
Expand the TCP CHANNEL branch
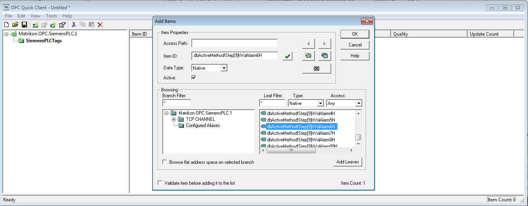(x=174, y=119)
